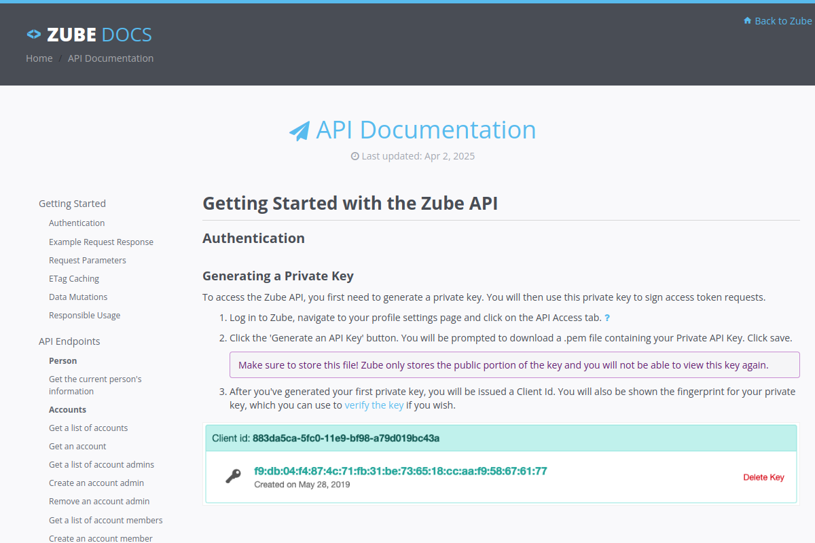
Task: Click the clock icon next to Last updated
Action: coord(355,156)
